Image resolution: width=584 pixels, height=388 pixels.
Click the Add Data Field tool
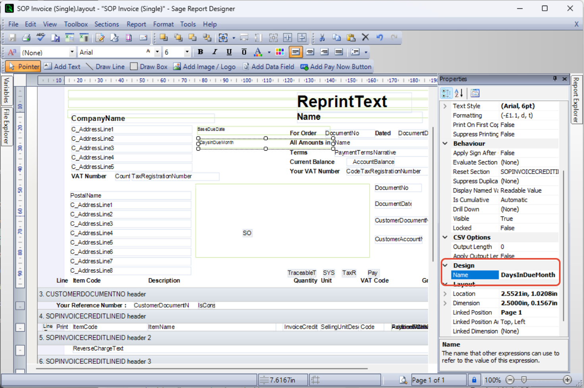click(268, 67)
